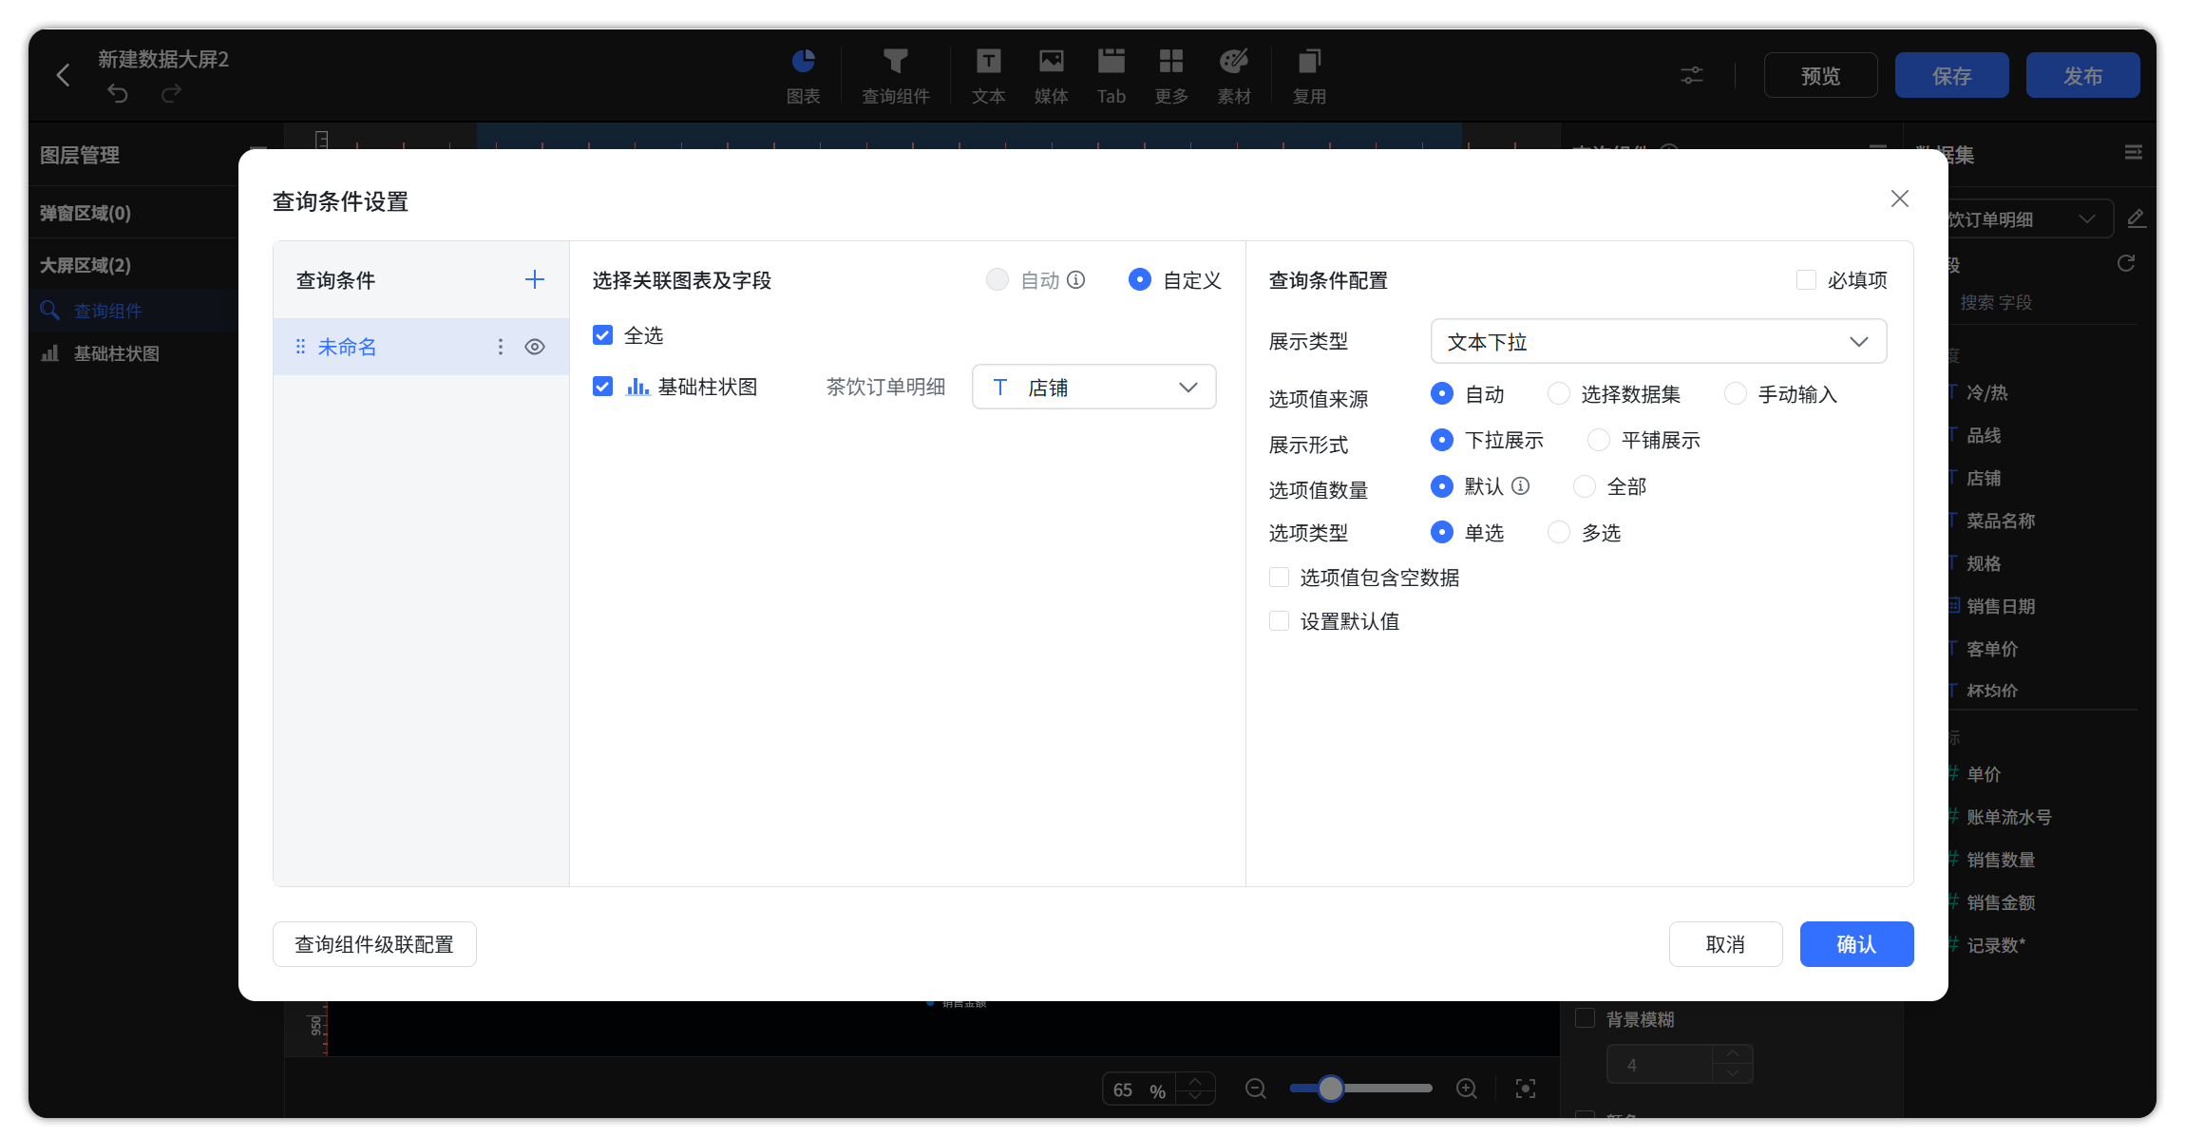This screenshot has width=2185, height=1137.
Task: Open the 媒体 media tool
Action: (1051, 76)
